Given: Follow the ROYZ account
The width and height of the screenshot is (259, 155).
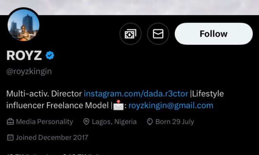Looking at the screenshot, I should [214, 34].
